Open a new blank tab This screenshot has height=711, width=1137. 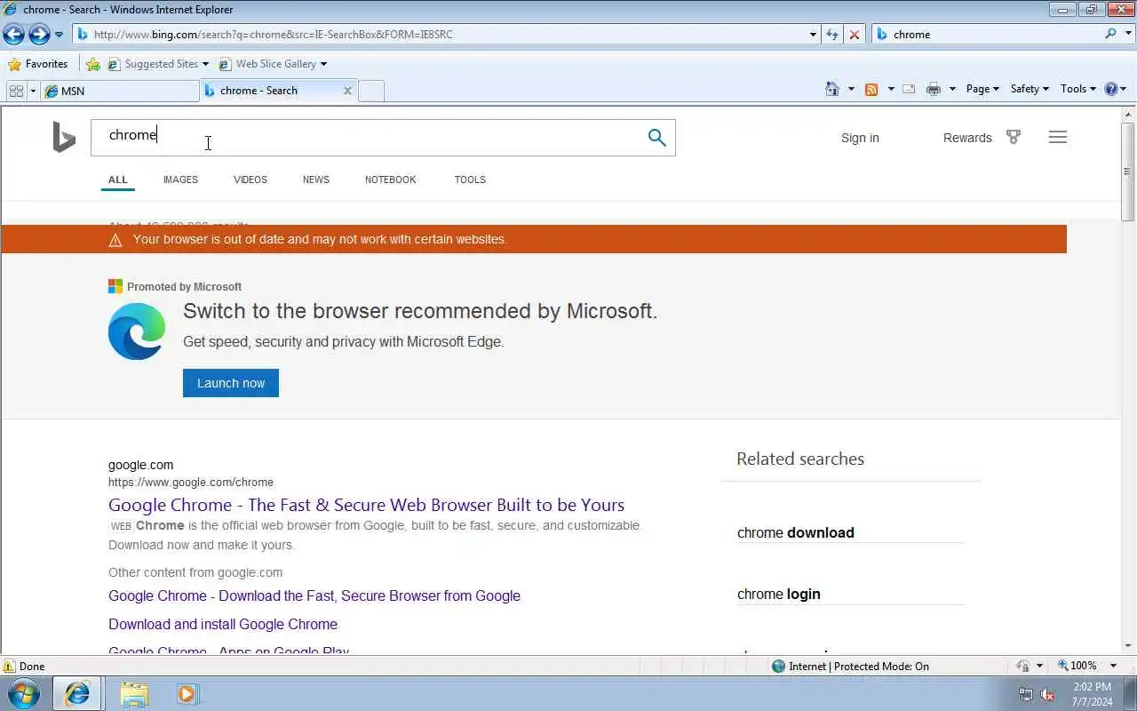tap(371, 91)
